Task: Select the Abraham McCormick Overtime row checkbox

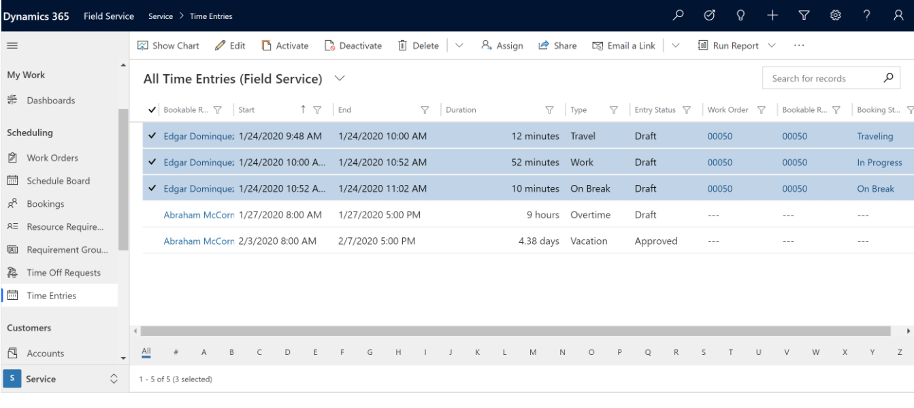Action: tap(152, 214)
